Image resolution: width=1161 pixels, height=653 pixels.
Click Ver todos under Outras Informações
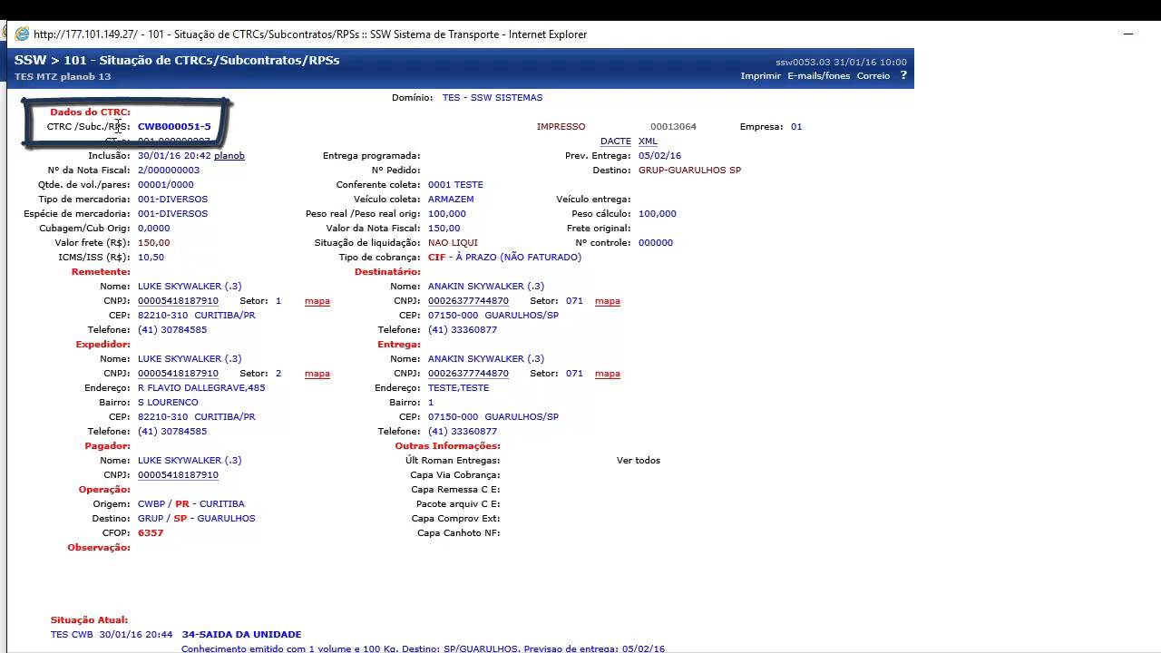pyautogui.click(x=639, y=461)
